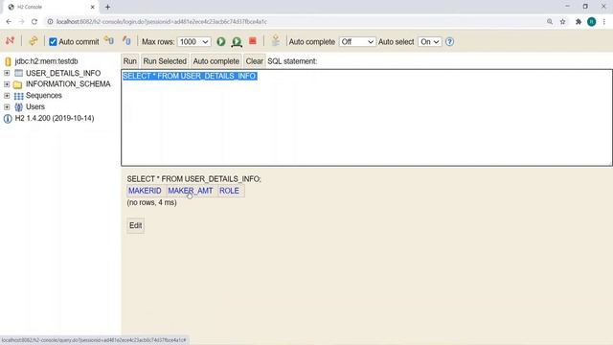Select the USER_DETAILS_INFO table in tree
The width and height of the screenshot is (613, 345).
tap(63, 73)
